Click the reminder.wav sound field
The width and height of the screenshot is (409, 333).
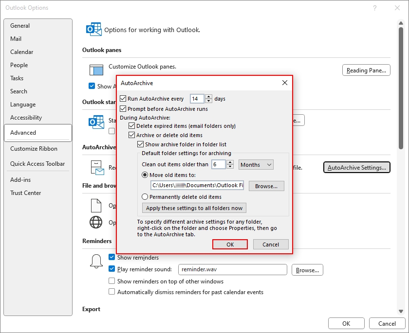(232, 270)
